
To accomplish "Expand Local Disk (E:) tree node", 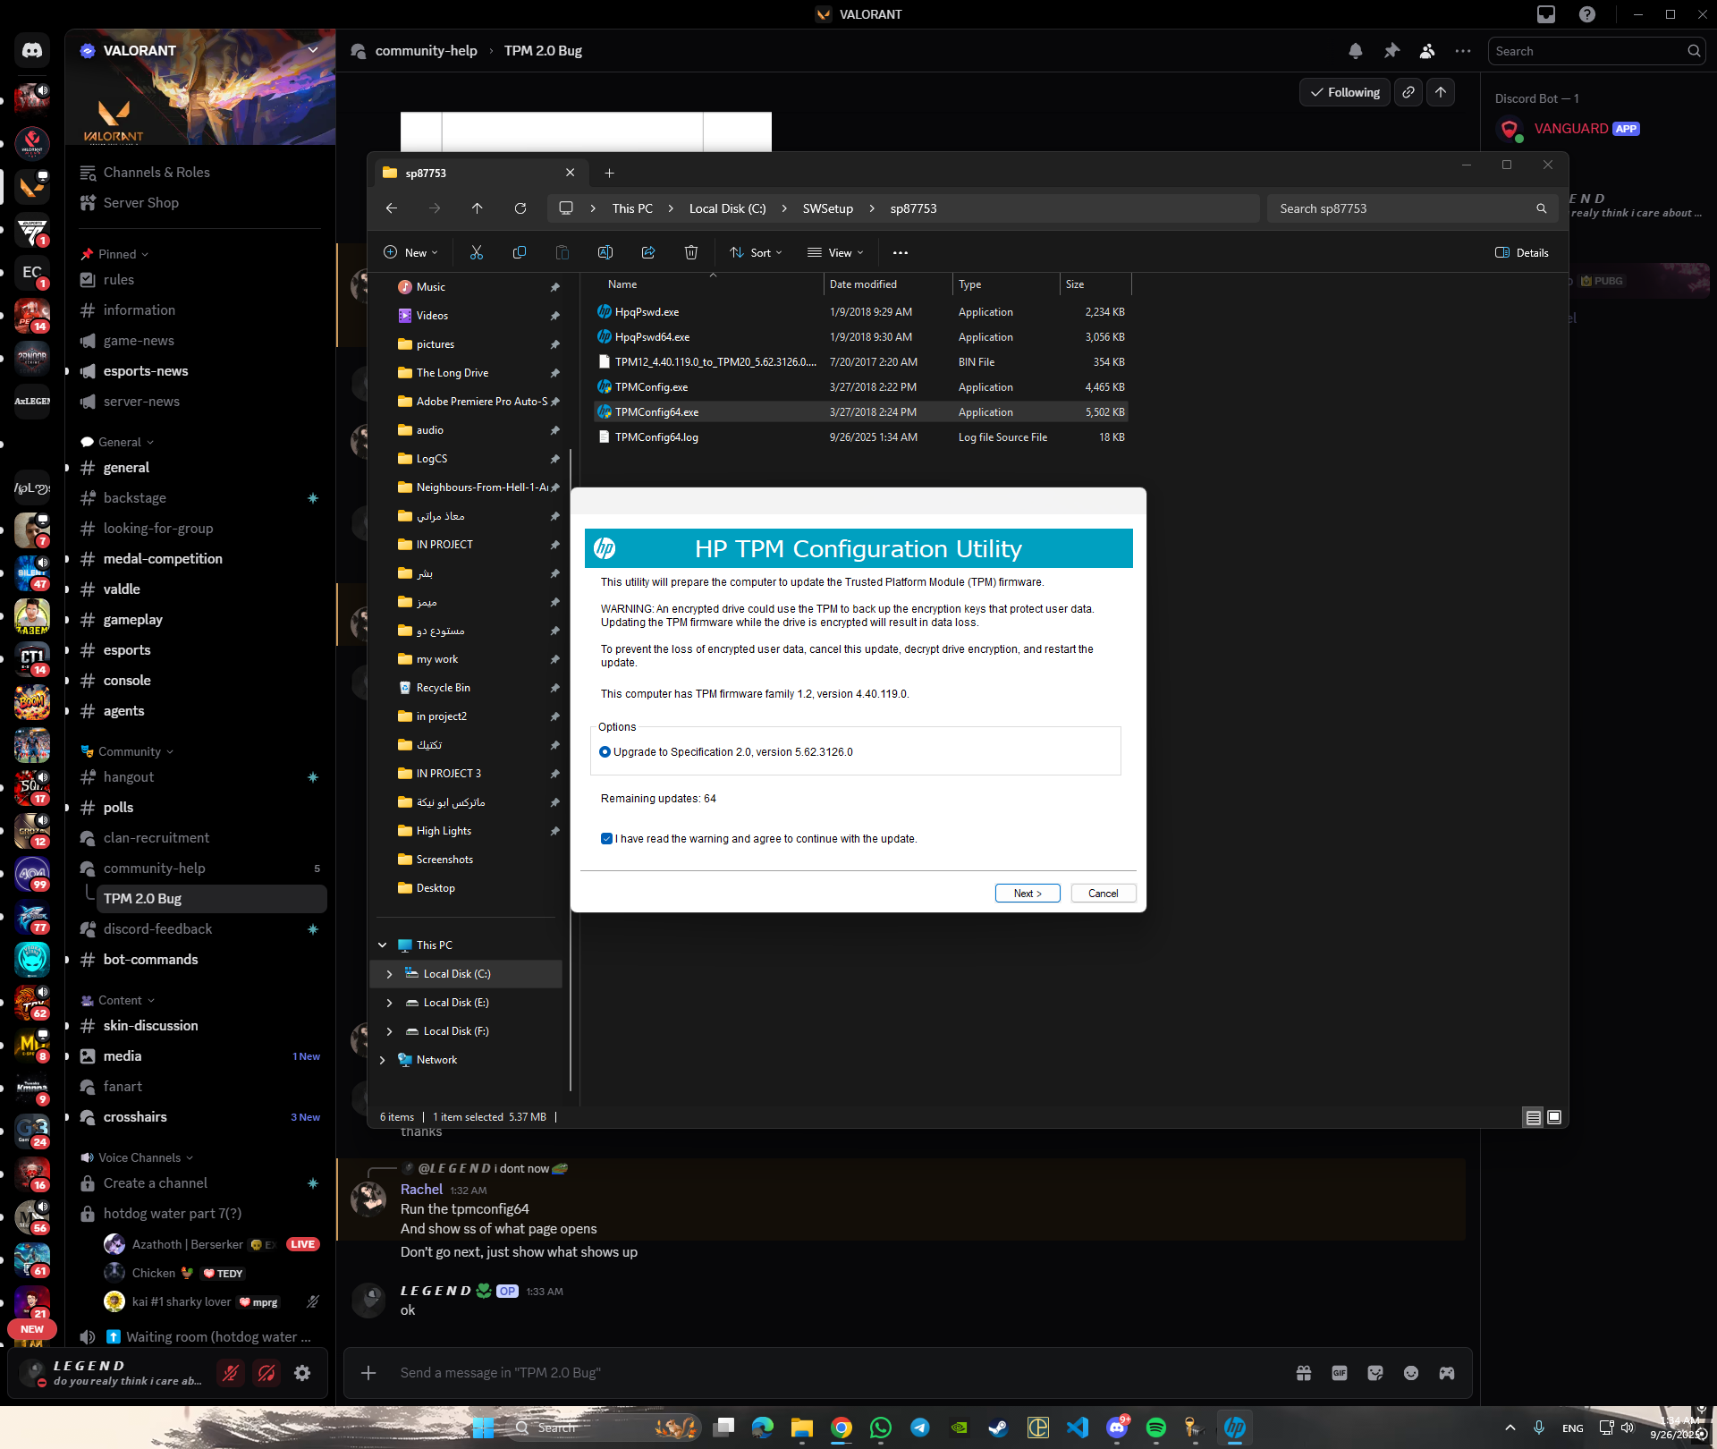I will [x=389, y=1003].
